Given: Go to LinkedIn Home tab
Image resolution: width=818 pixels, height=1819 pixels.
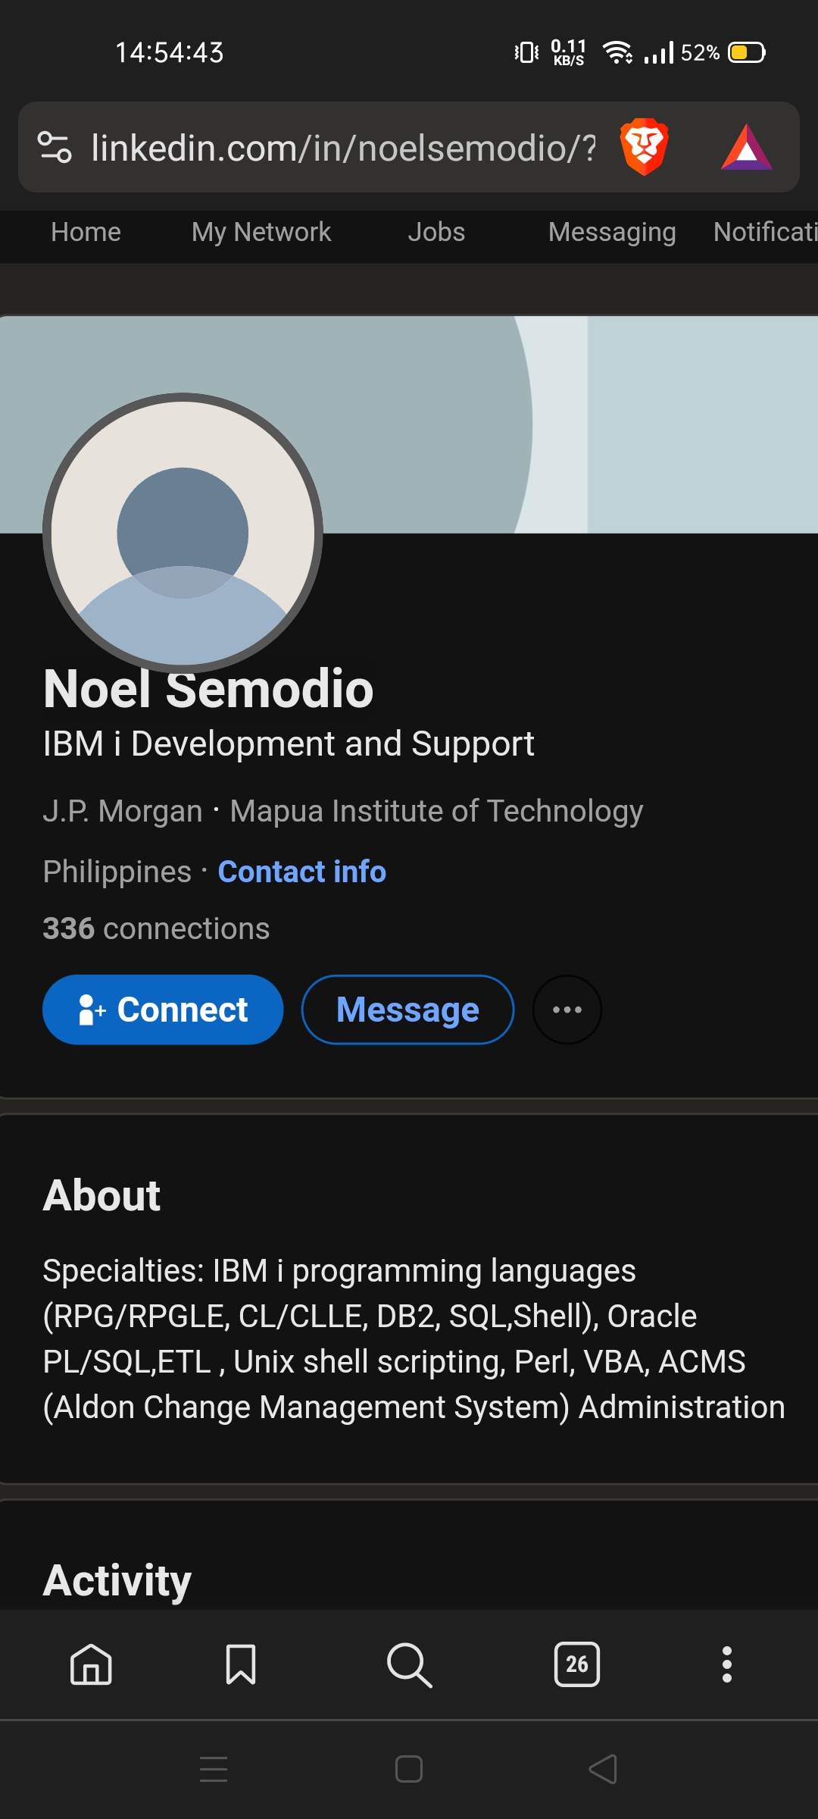Looking at the screenshot, I should pyautogui.click(x=86, y=232).
